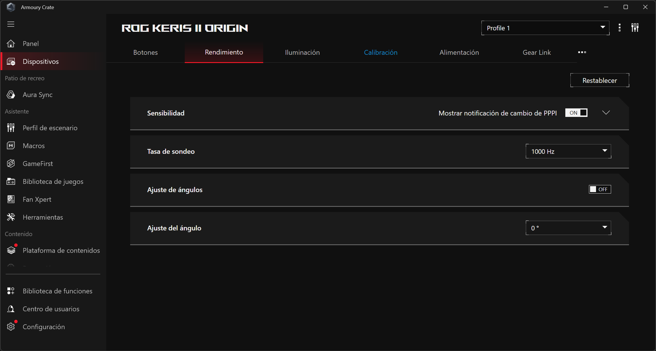Click the Restablecer button
Screen dimensions: 656x351
point(600,80)
